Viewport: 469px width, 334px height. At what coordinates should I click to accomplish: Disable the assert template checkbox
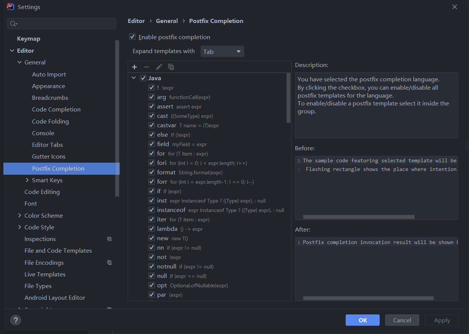(x=151, y=107)
